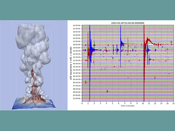Select the small blue event near minute 4 at 09:00
Image resolution: width=175 pixels, height=131 pixels.
[x=107, y=91]
